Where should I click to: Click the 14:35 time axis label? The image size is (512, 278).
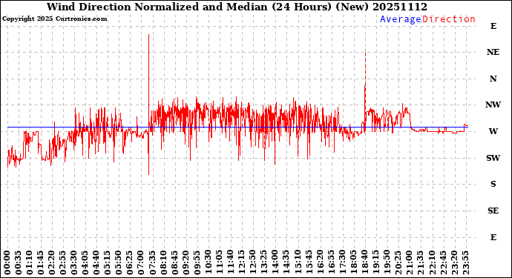(x=286, y=262)
